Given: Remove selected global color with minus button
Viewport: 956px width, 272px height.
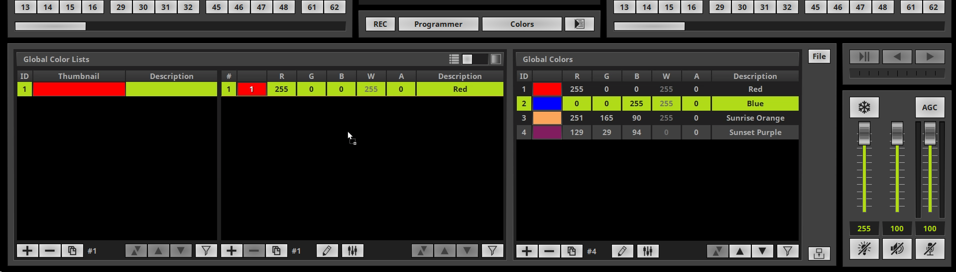Looking at the screenshot, I should pyautogui.click(x=549, y=251).
